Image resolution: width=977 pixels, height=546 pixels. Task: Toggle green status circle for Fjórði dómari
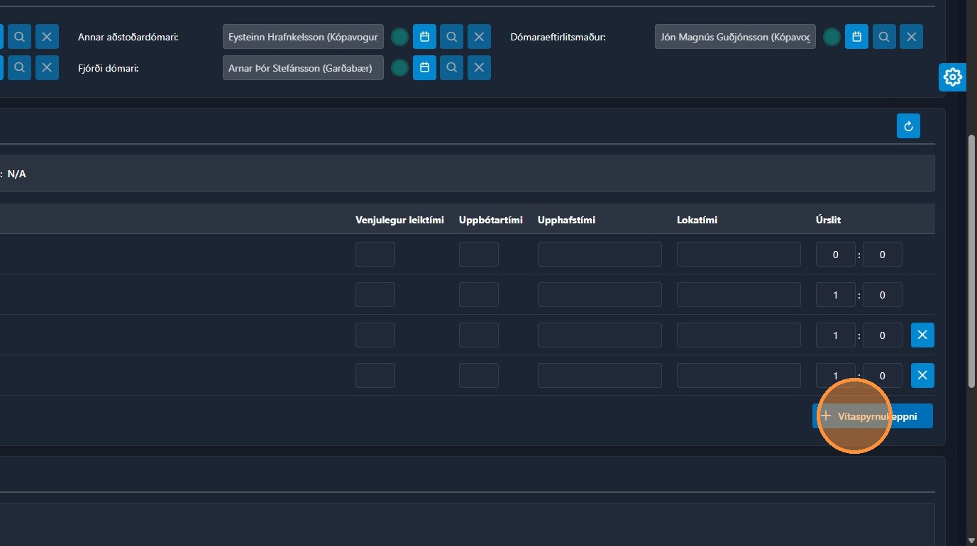point(399,68)
